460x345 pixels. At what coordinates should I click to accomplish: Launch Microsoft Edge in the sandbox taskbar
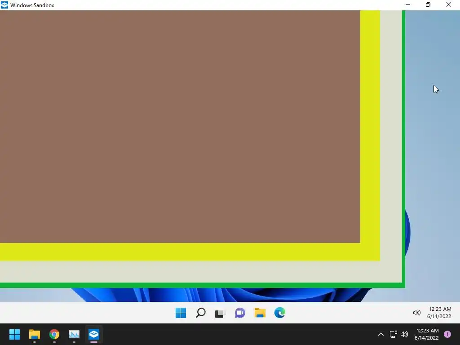click(279, 313)
